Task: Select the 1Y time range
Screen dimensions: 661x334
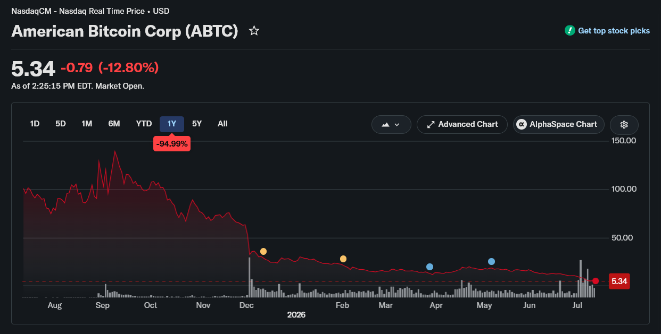Action: pyautogui.click(x=172, y=124)
